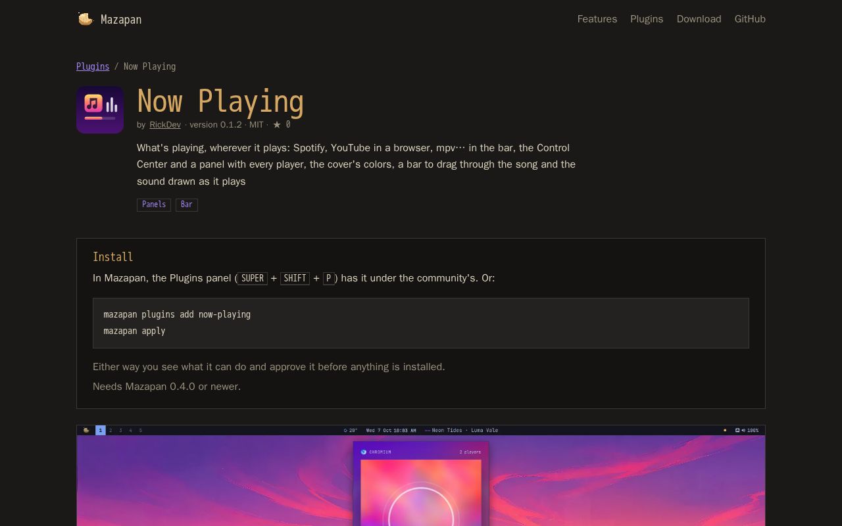Open Plugins in the top navigation
Image resolution: width=842 pixels, height=526 pixels.
[647, 19]
